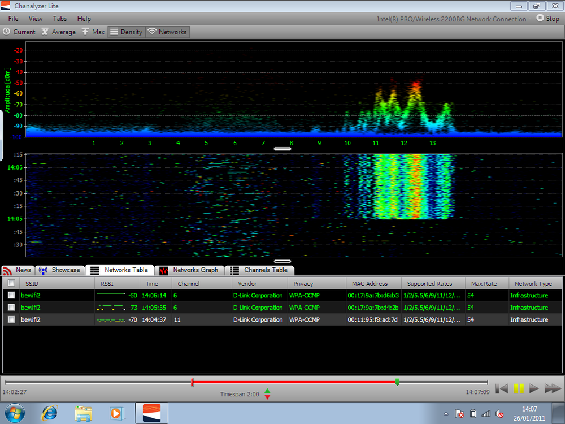565x424 pixels.
Task: Sort table by Max Rate column header
Action: coord(487,284)
